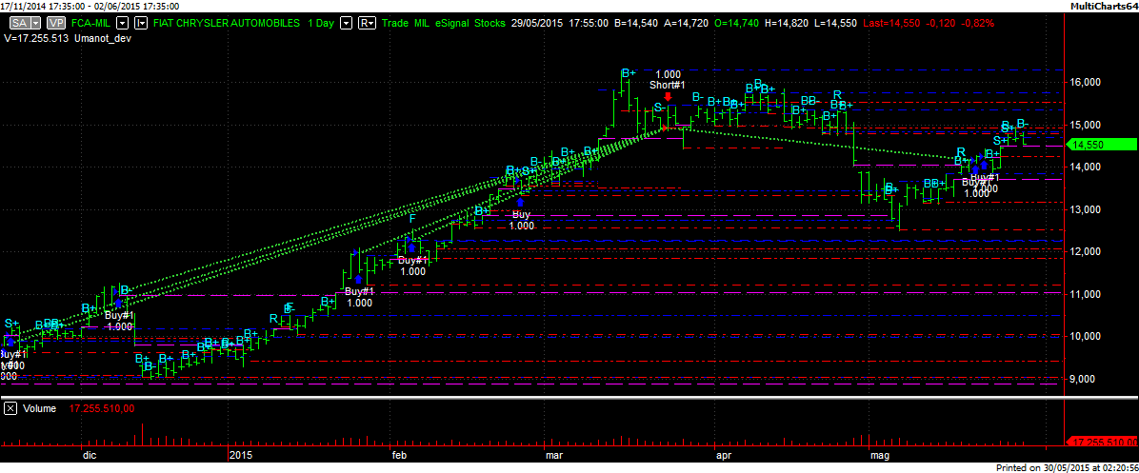Screen dimensions: 1139x473
Task: Select the FIAT CHRYSLER AUTOMOBILES description text
Action: (x=226, y=21)
